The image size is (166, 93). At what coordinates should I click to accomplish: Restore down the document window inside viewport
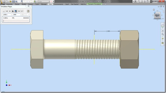click(161, 6)
